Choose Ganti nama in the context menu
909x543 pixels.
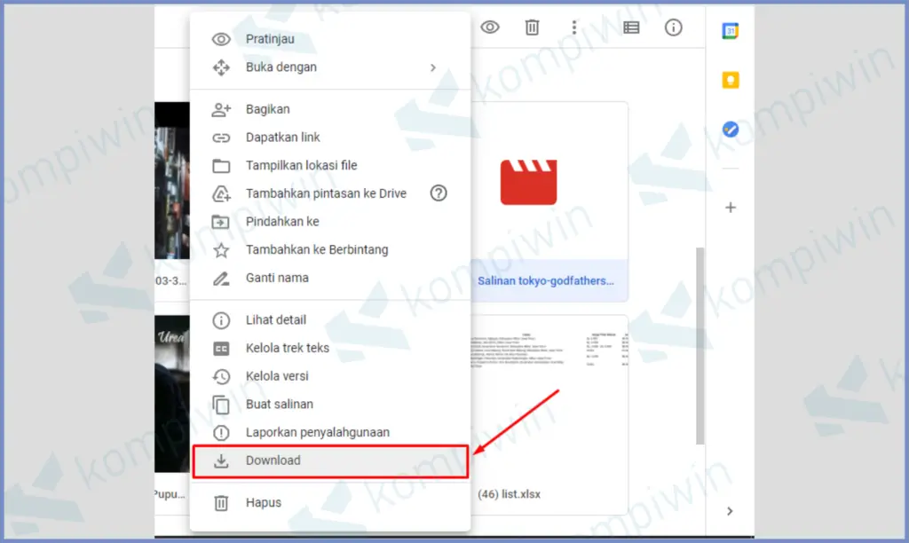pyautogui.click(x=277, y=278)
